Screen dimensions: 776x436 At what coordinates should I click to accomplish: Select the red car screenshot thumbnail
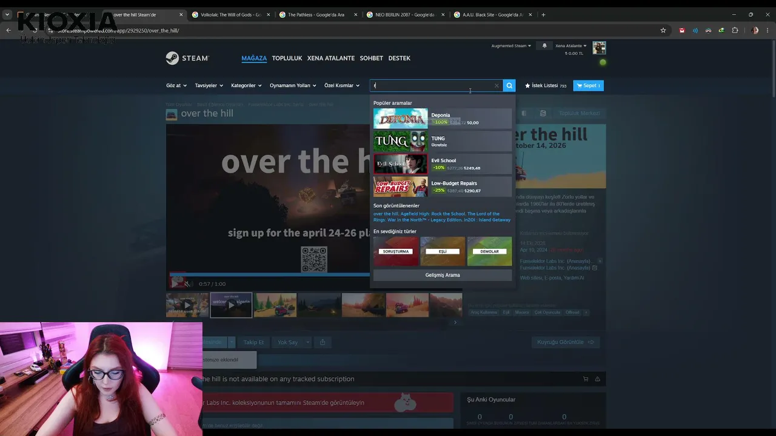[x=407, y=305]
